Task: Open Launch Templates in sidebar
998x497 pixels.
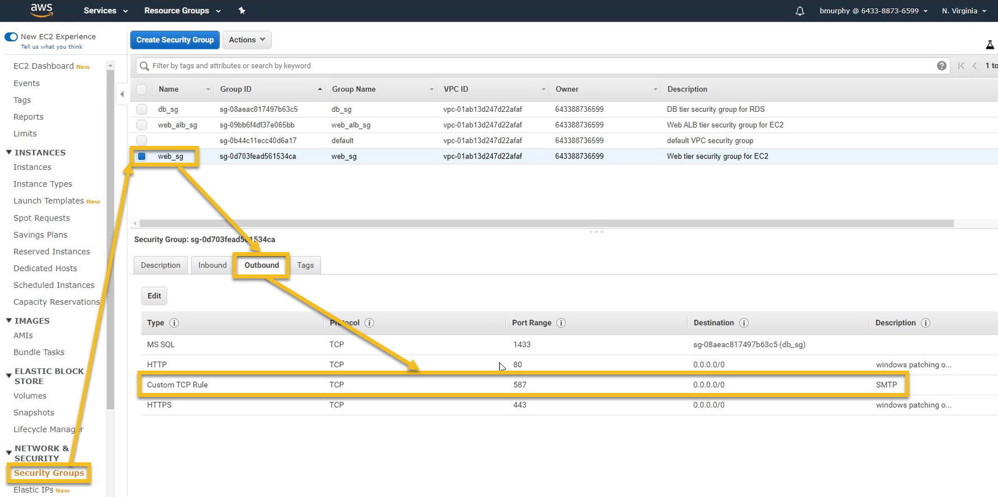Action: pos(49,201)
